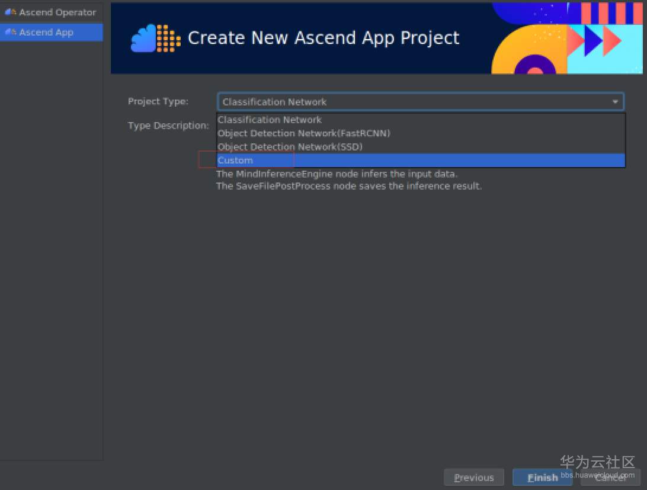The image size is (647, 490).
Task: Select the Custom project type option
Action: [x=235, y=161]
